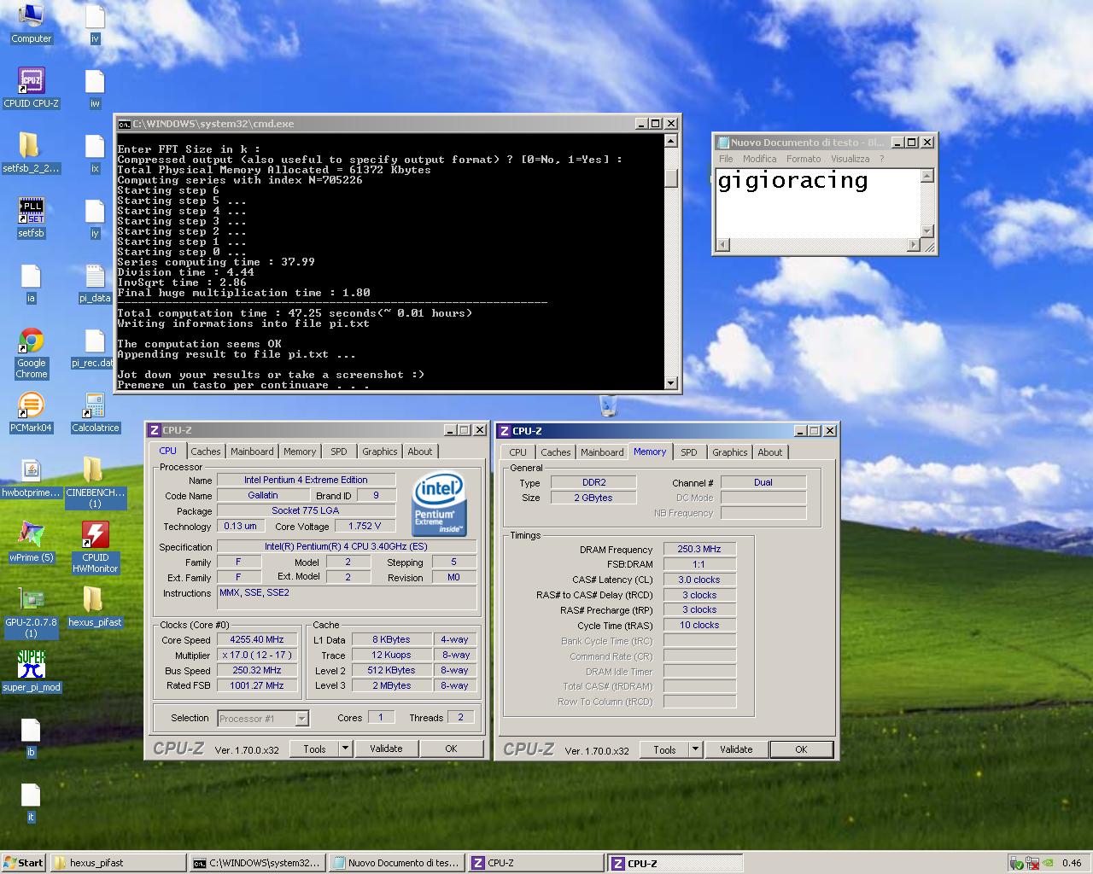The width and height of the screenshot is (1093, 874).
Task: Open Memory tab in left CPU-Z window
Action: point(300,452)
